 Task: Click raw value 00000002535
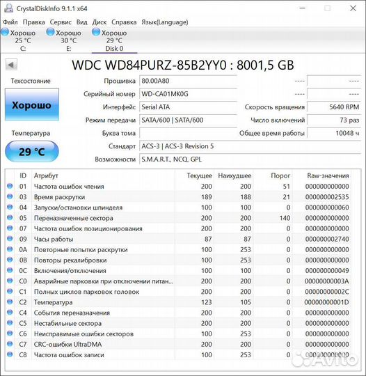pos(327,197)
